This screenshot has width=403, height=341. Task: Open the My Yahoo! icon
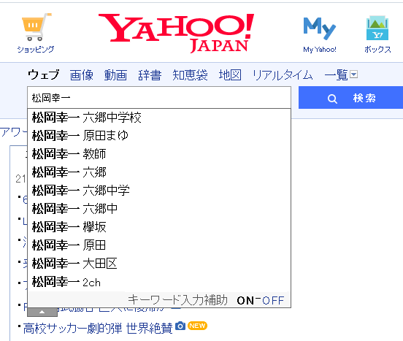[x=320, y=28]
